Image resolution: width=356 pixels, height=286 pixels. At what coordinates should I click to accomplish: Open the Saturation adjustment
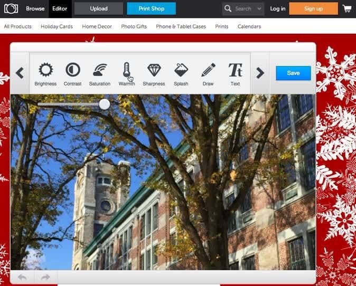(100, 74)
